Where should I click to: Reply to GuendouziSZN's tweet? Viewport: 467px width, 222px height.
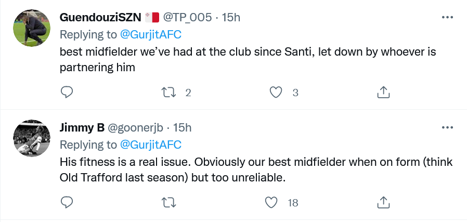[x=67, y=93]
